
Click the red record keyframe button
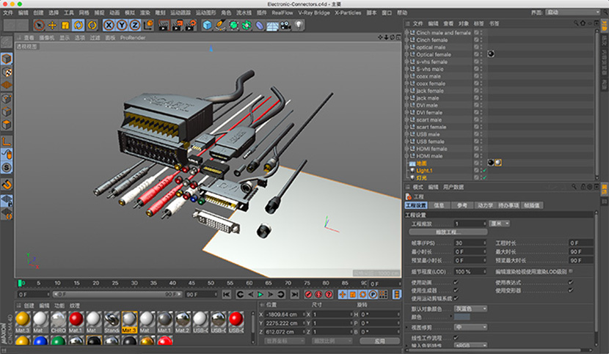307,294
